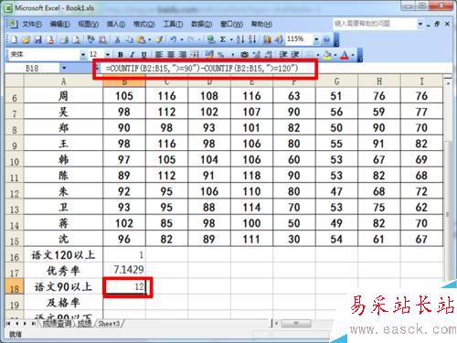Select the Format Painter brush icon
457x343 pixels.
pos(159,39)
